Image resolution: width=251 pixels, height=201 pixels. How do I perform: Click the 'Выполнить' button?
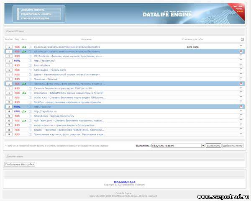(213, 146)
